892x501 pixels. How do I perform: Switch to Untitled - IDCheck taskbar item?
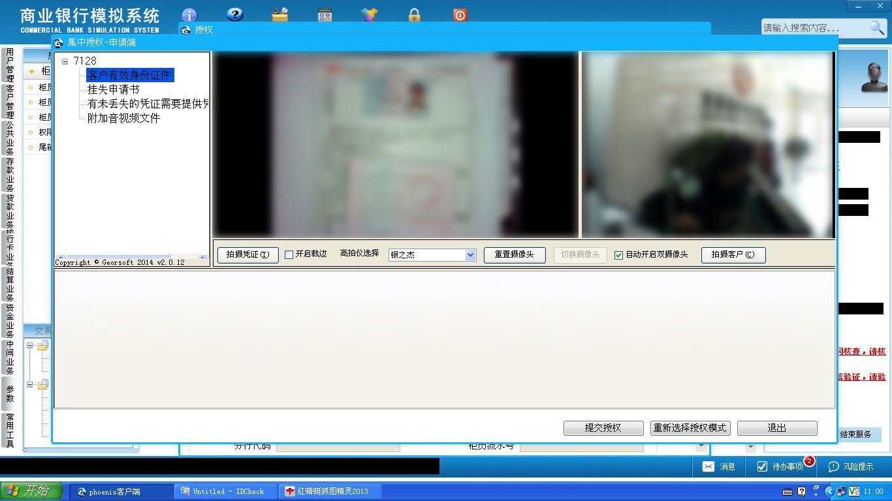pyautogui.click(x=226, y=492)
